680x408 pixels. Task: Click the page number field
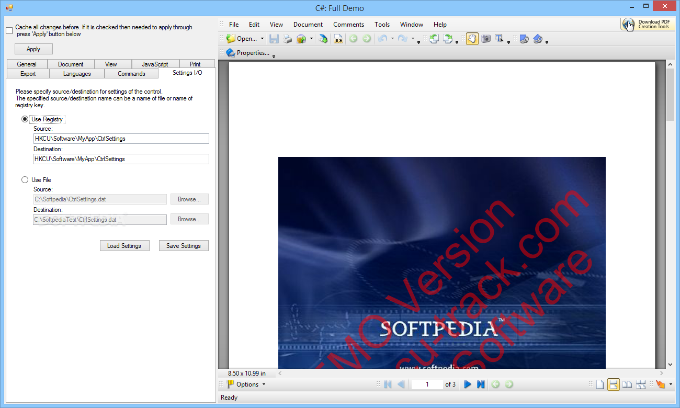click(x=427, y=384)
